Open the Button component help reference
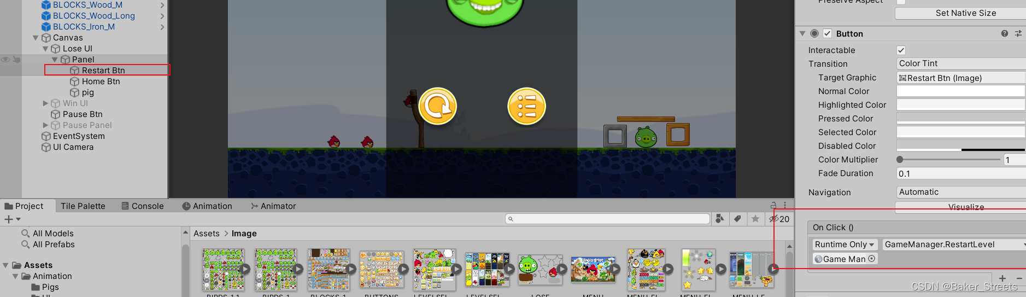 1005,33
